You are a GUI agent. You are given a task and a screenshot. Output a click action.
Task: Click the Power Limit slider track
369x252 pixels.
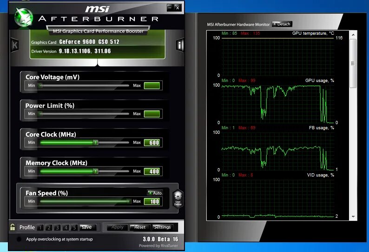pyautogui.click(x=84, y=114)
